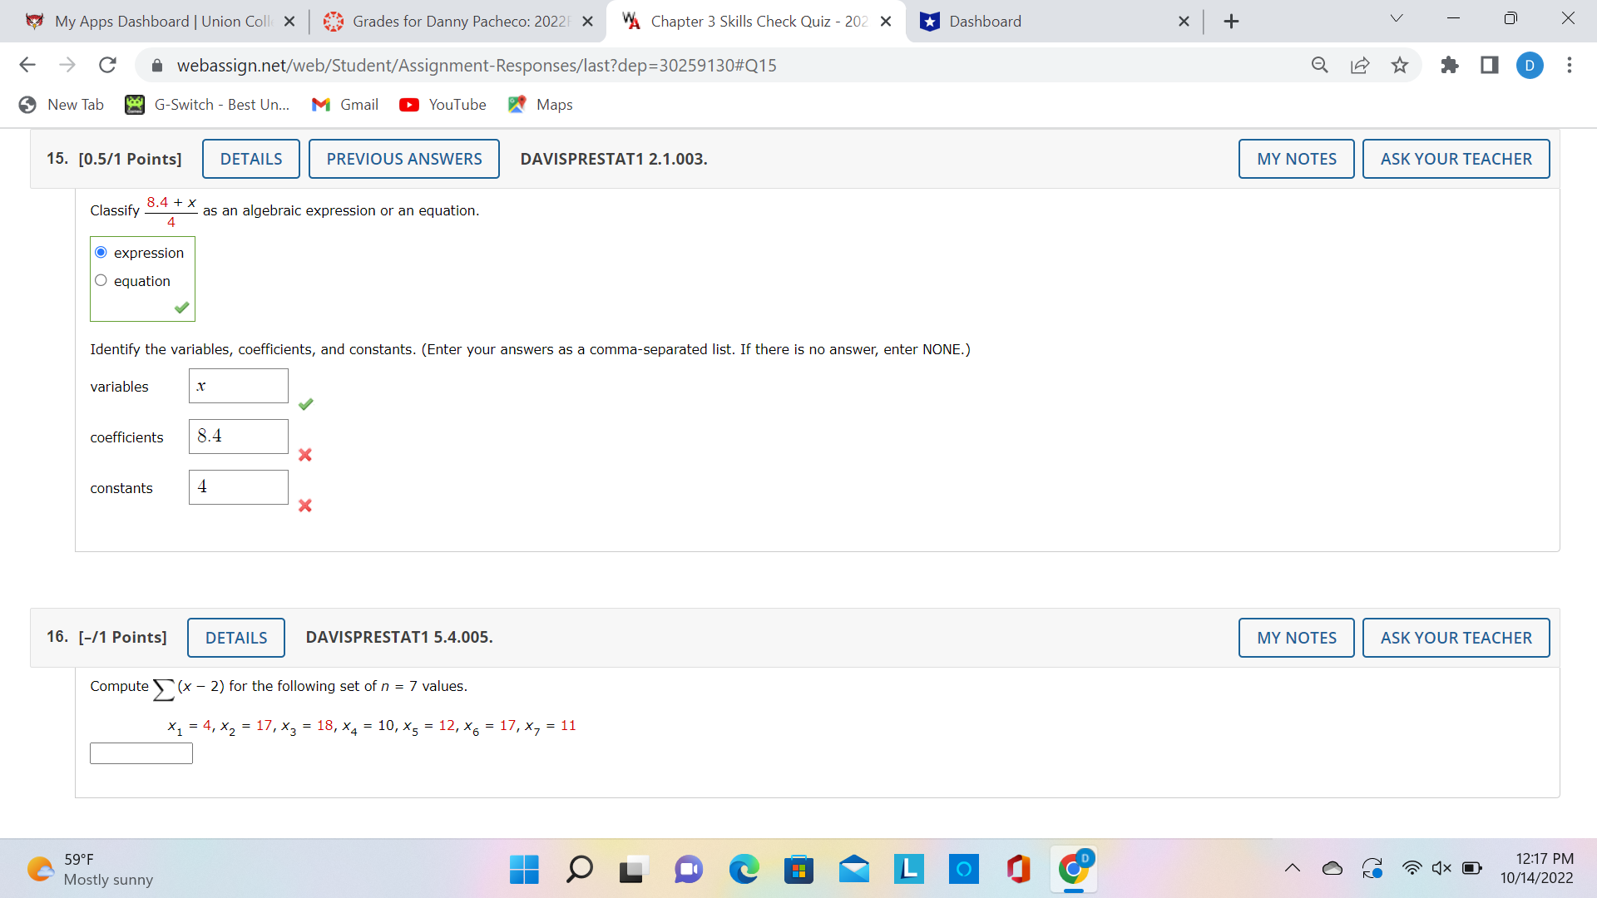
Task: Open Chrome three-dot menu
Action: [1570, 65]
